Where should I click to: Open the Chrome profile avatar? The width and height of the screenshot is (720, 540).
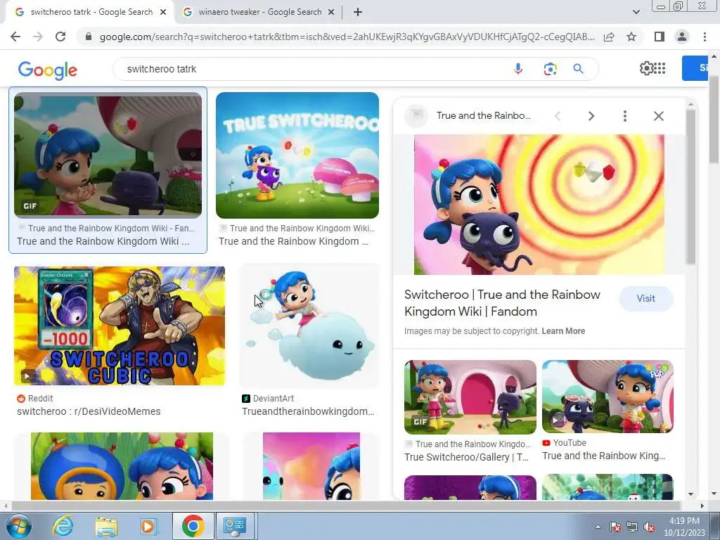click(682, 37)
